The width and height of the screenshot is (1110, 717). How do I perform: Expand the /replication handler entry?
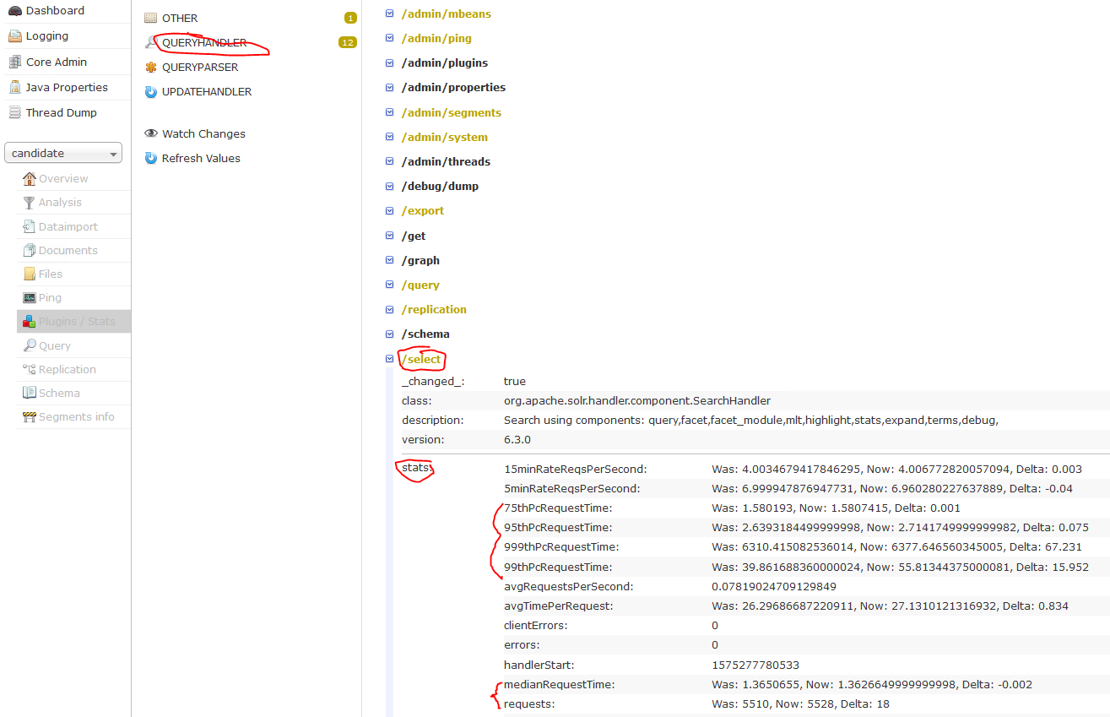pyautogui.click(x=389, y=309)
